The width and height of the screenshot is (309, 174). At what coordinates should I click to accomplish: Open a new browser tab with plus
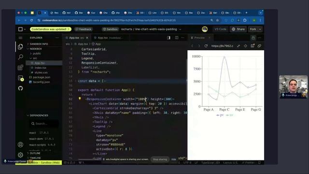coord(246,13)
